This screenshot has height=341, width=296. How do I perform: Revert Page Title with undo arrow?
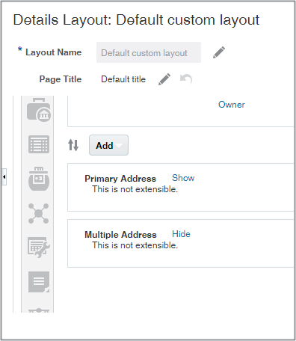(x=186, y=79)
